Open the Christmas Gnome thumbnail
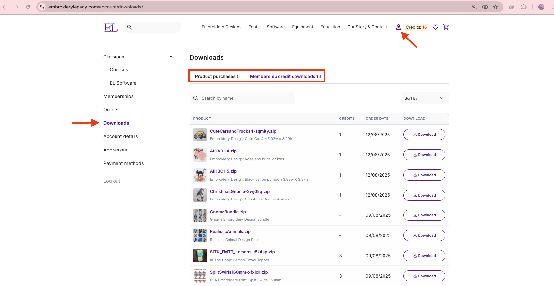The height and width of the screenshot is (286, 554). tap(200, 195)
